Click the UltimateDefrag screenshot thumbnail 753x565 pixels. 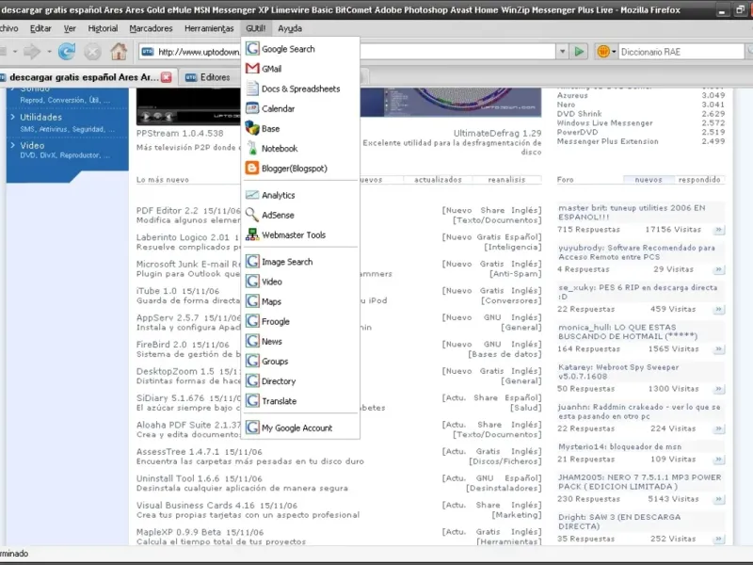tap(451, 103)
